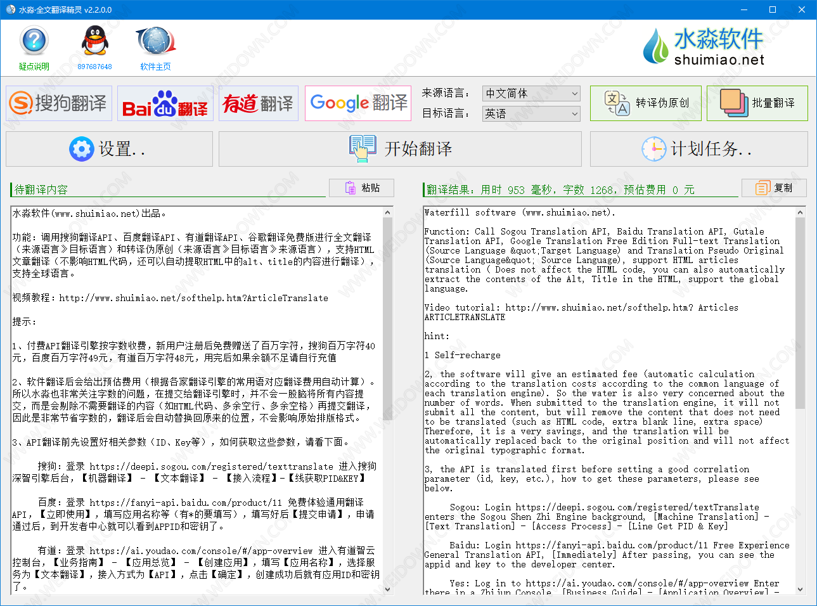
Task: Click the 转译伪原创 button
Action: [645, 103]
